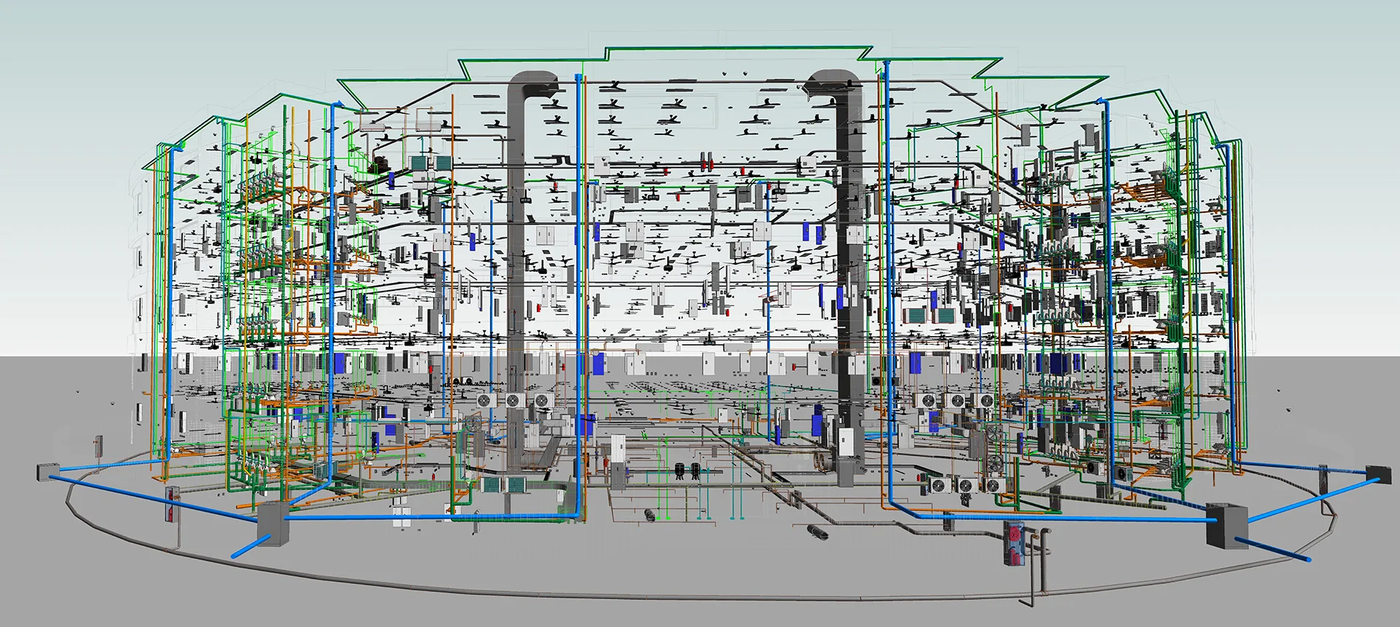
Task: Pick the red fire hose cabinet at lower right
Action: point(1014,543)
